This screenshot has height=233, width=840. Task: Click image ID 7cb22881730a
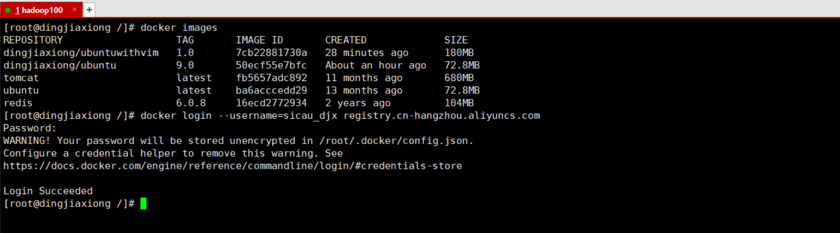coord(271,53)
